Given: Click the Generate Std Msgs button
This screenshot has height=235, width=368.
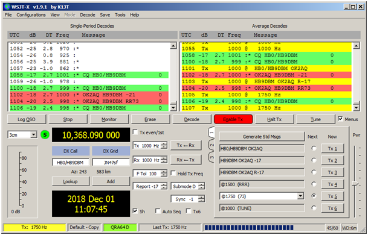Looking at the screenshot, I should click(x=262, y=137).
